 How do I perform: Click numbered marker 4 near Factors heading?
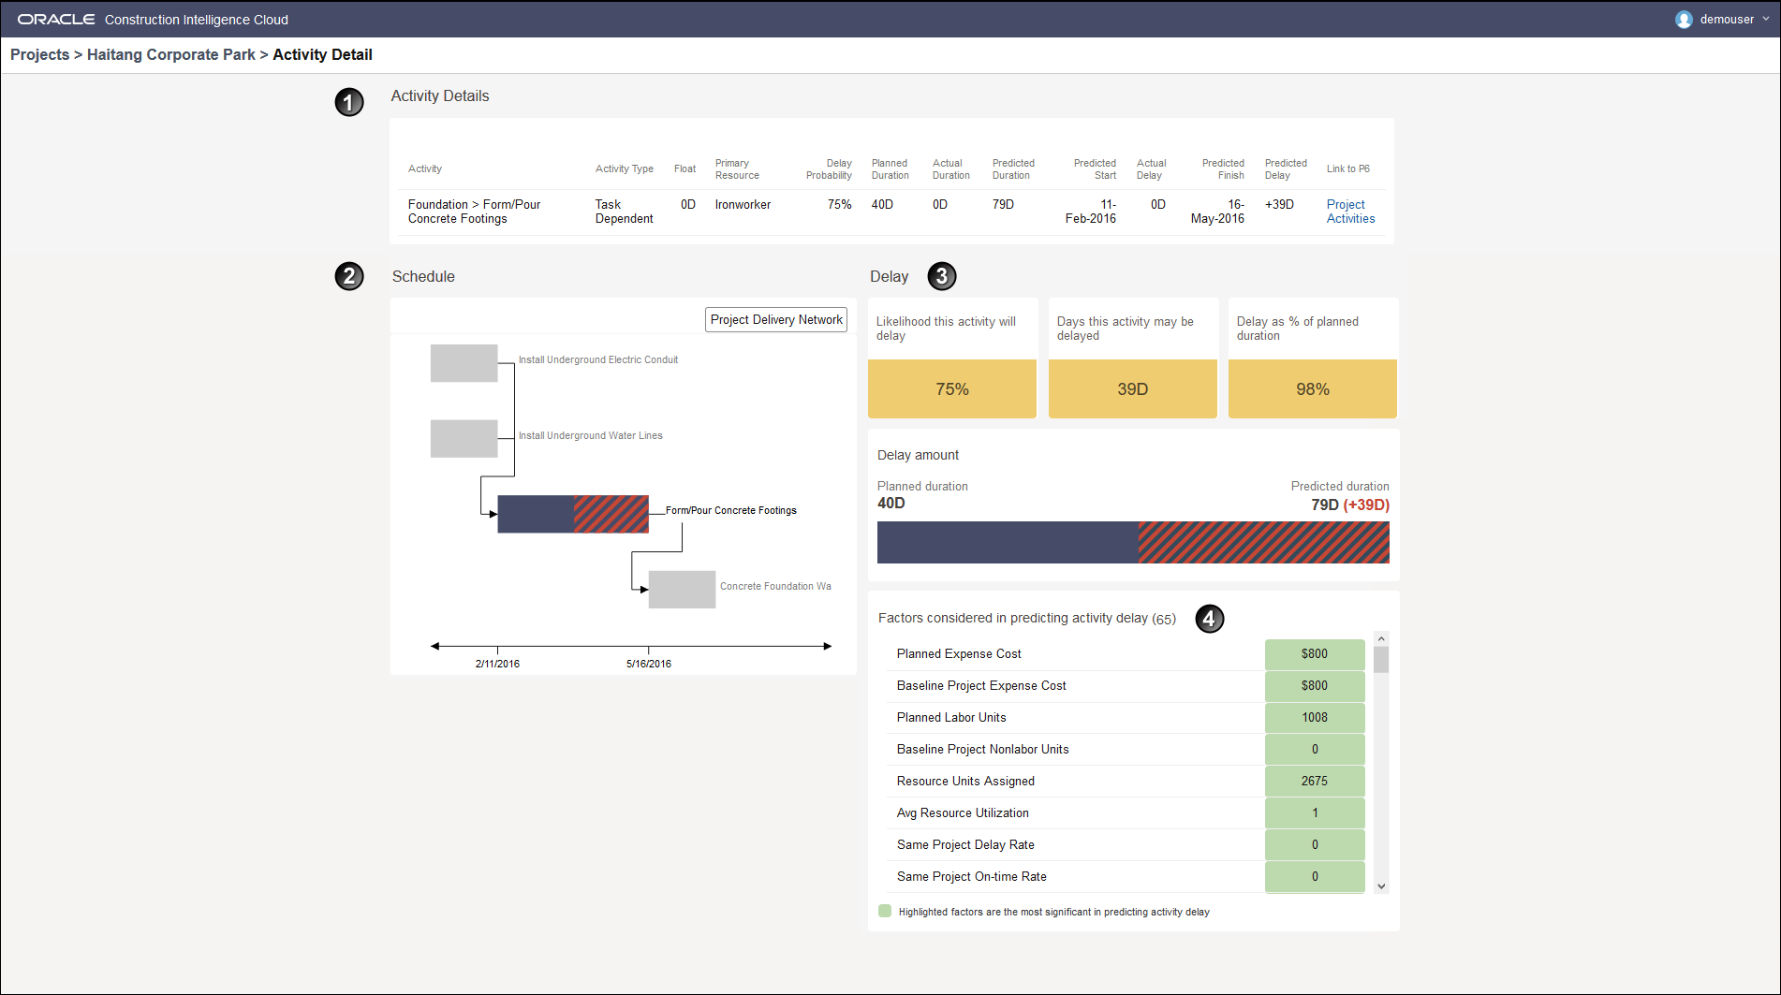1209,618
